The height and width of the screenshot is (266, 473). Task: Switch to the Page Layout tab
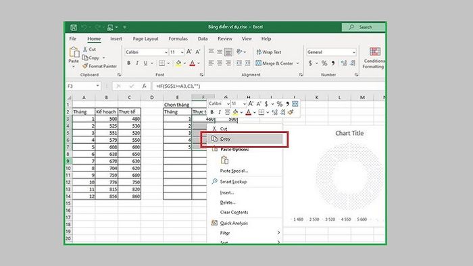(x=145, y=38)
